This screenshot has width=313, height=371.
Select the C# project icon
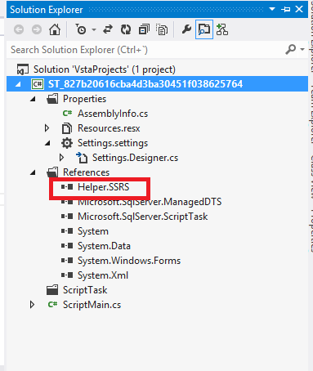tap(38, 84)
